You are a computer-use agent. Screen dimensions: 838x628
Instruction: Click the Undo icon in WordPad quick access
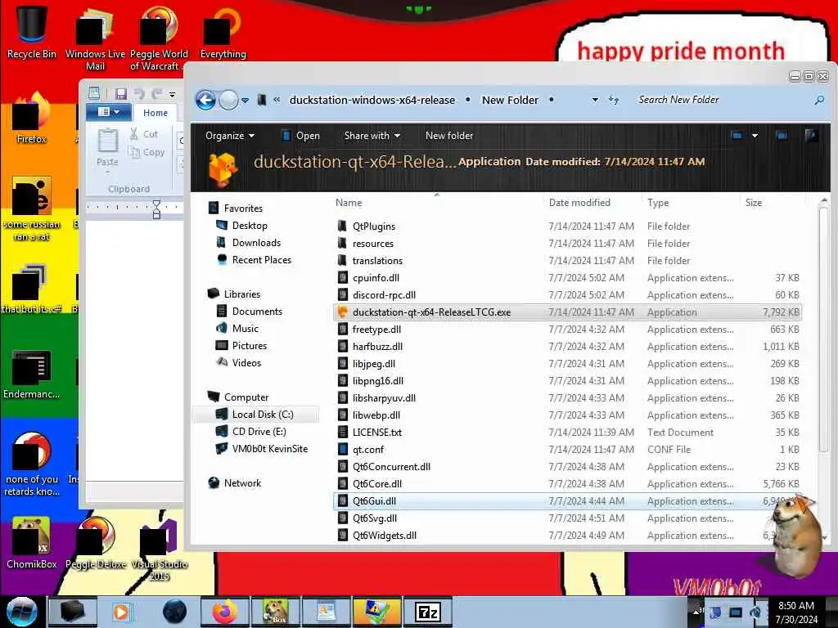point(139,94)
